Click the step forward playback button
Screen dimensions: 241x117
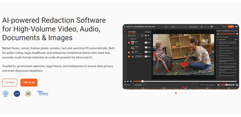coord(131,82)
